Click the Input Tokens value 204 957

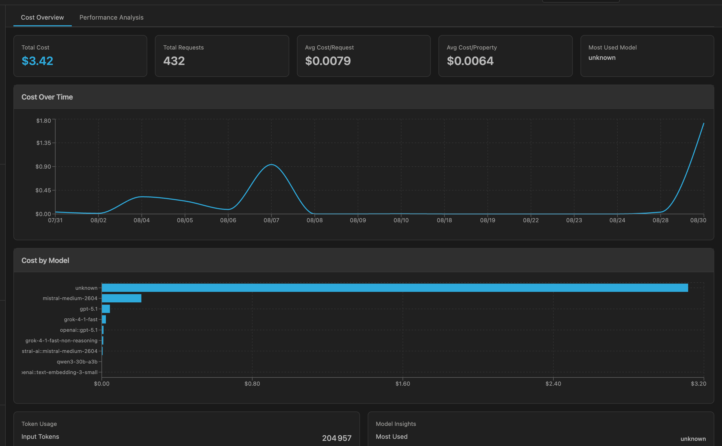(x=337, y=438)
